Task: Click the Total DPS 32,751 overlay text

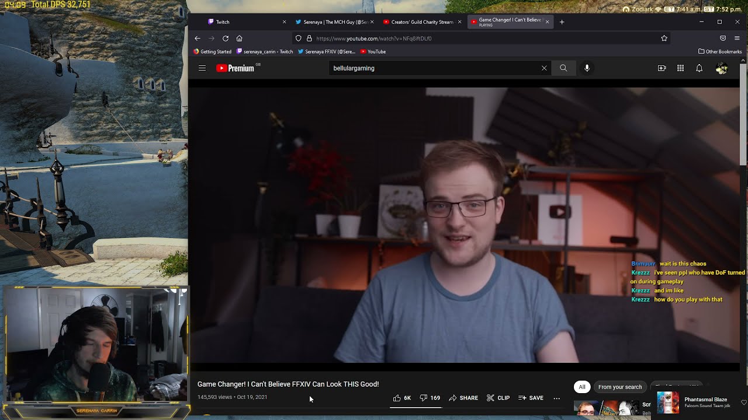Action: point(61,5)
